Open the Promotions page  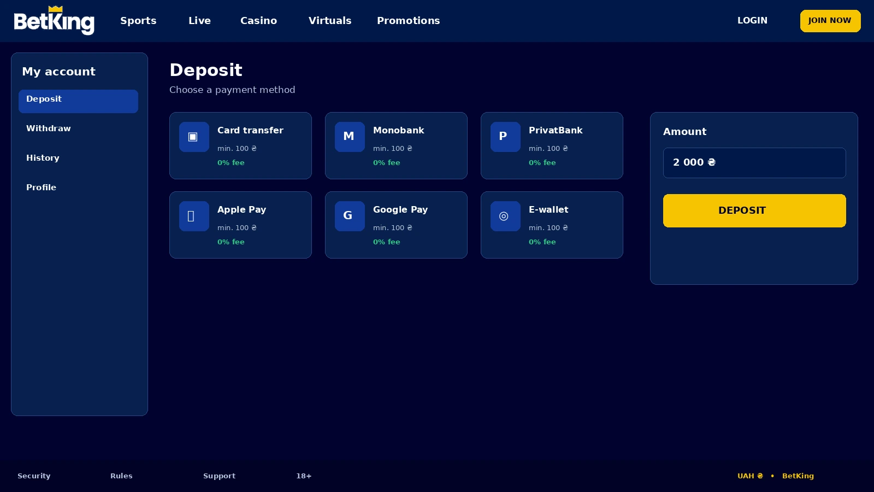pos(408,21)
